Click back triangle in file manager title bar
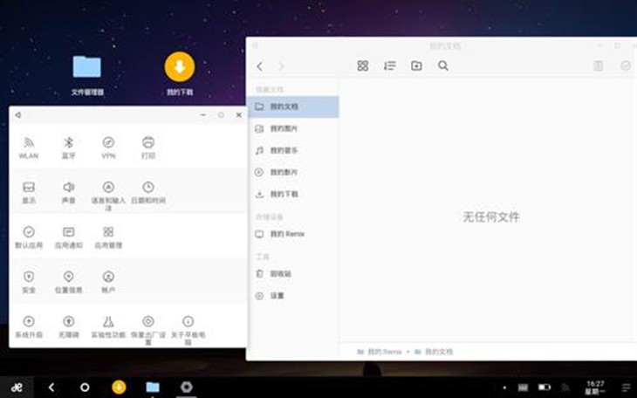This screenshot has height=398, width=637. pyautogui.click(x=255, y=45)
